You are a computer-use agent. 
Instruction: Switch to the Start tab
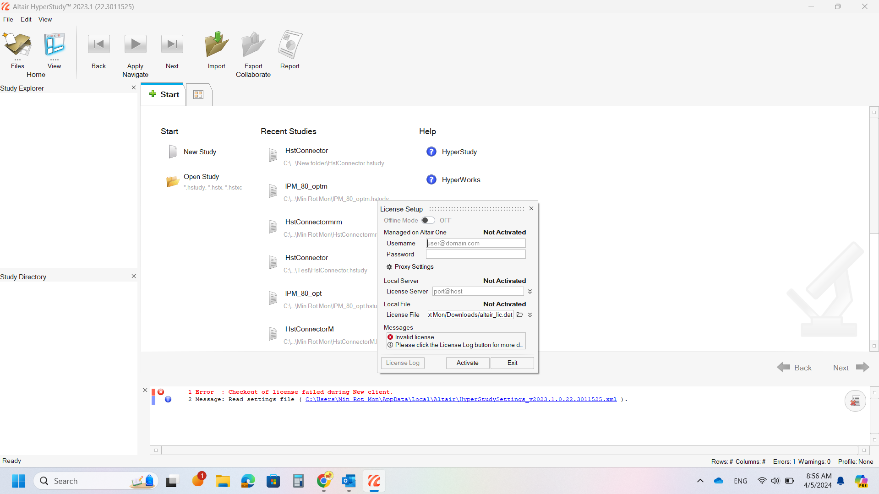[164, 94]
